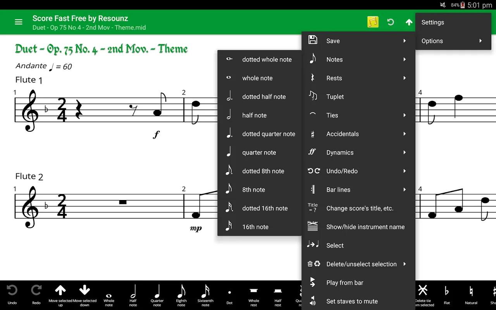The width and height of the screenshot is (496, 310).
Task: Select the forte dynamic marking under Flute 1
Action: point(156,134)
